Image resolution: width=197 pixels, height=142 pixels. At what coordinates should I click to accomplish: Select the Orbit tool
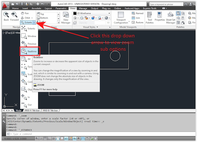pos(26,18)
